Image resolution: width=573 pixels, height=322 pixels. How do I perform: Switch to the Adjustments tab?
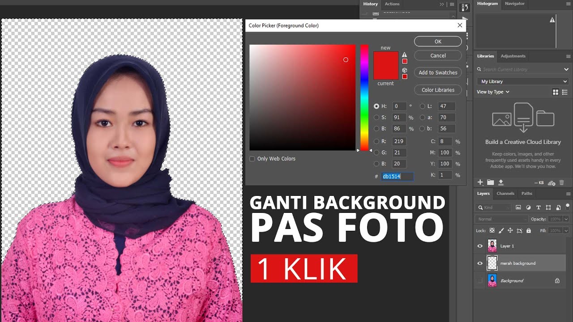click(513, 56)
